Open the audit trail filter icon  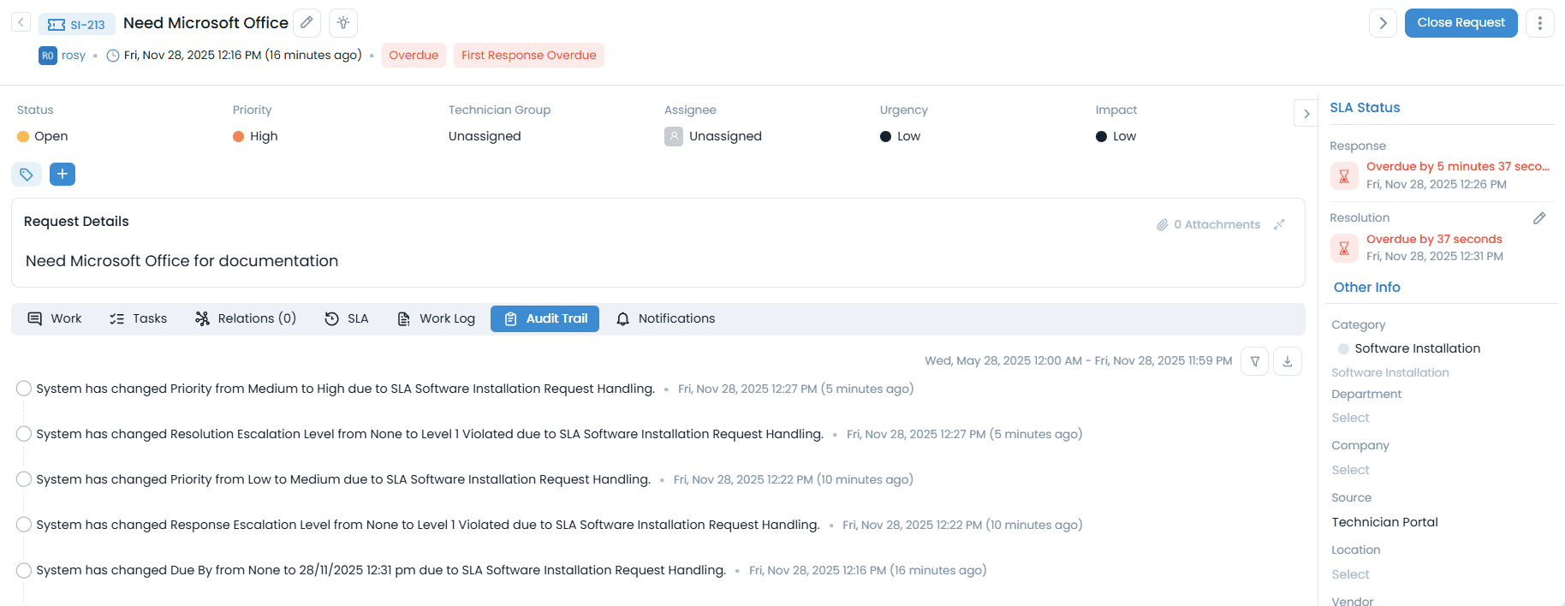[x=1255, y=361]
